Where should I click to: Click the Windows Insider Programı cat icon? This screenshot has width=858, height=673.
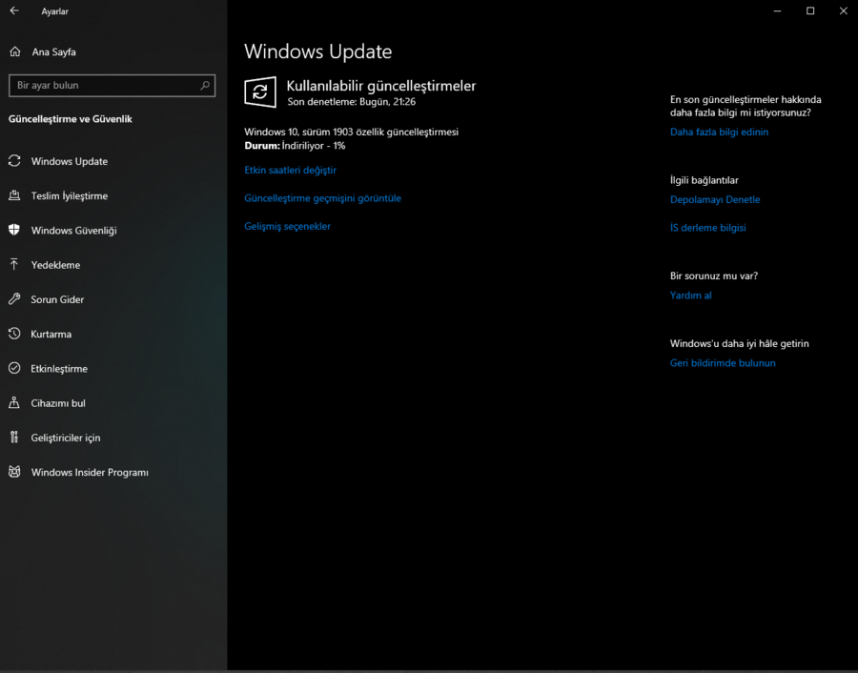point(14,472)
